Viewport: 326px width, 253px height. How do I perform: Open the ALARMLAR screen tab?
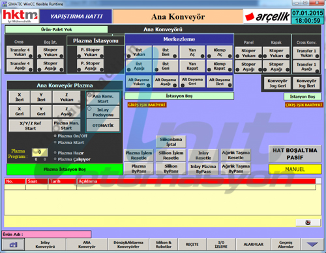tap(254, 245)
